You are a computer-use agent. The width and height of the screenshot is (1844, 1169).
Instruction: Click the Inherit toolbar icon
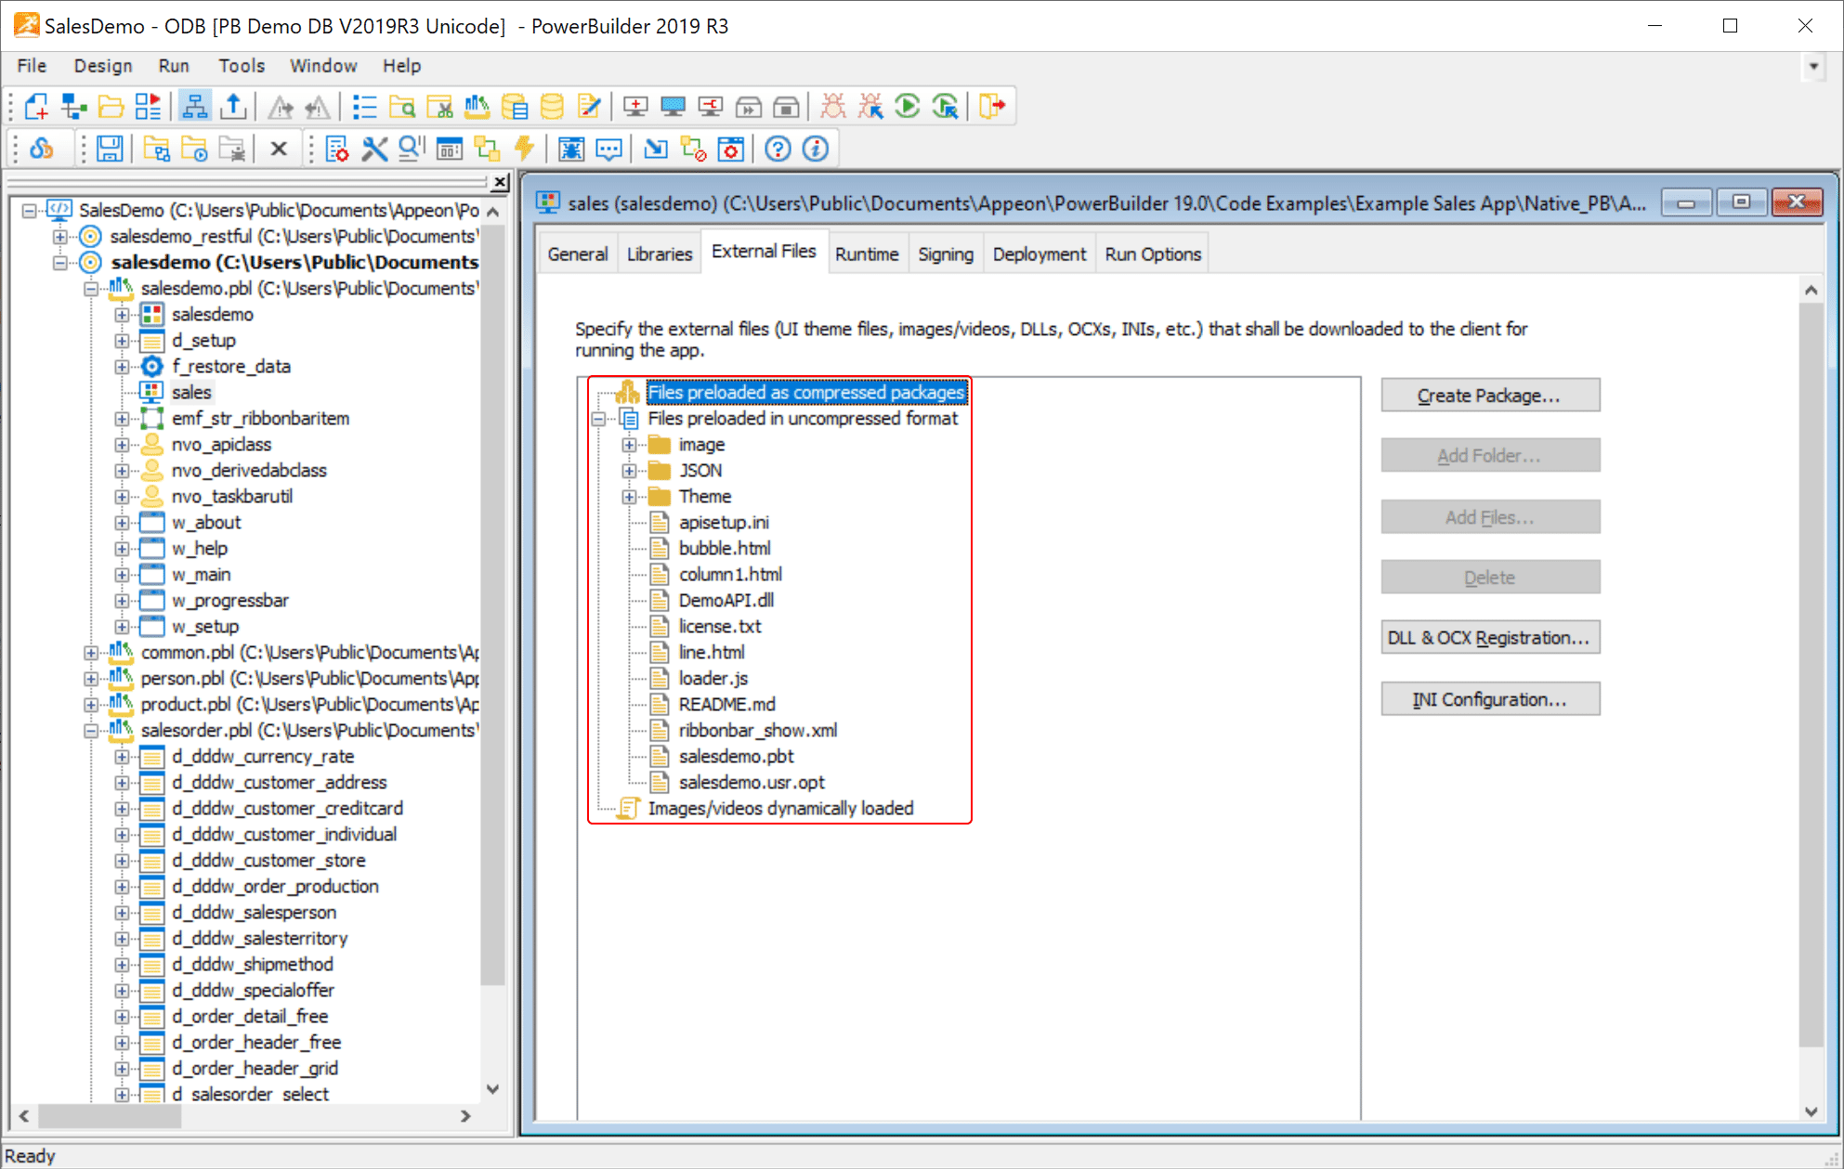click(73, 106)
